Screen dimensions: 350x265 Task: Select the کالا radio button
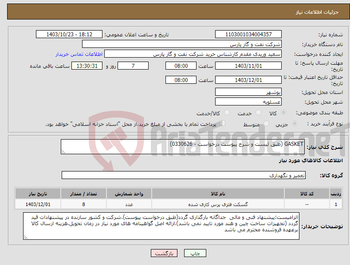tap(283, 113)
